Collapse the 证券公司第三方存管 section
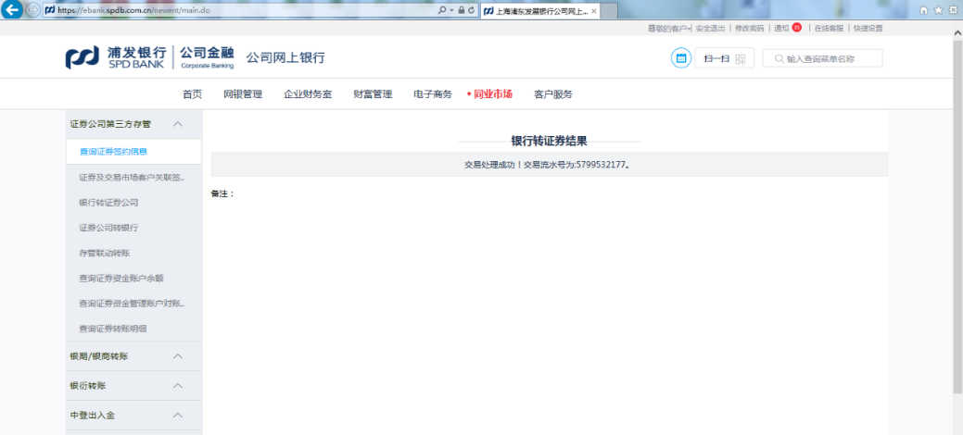The height and width of the screenshot is (435, 963). coord(178,124)
